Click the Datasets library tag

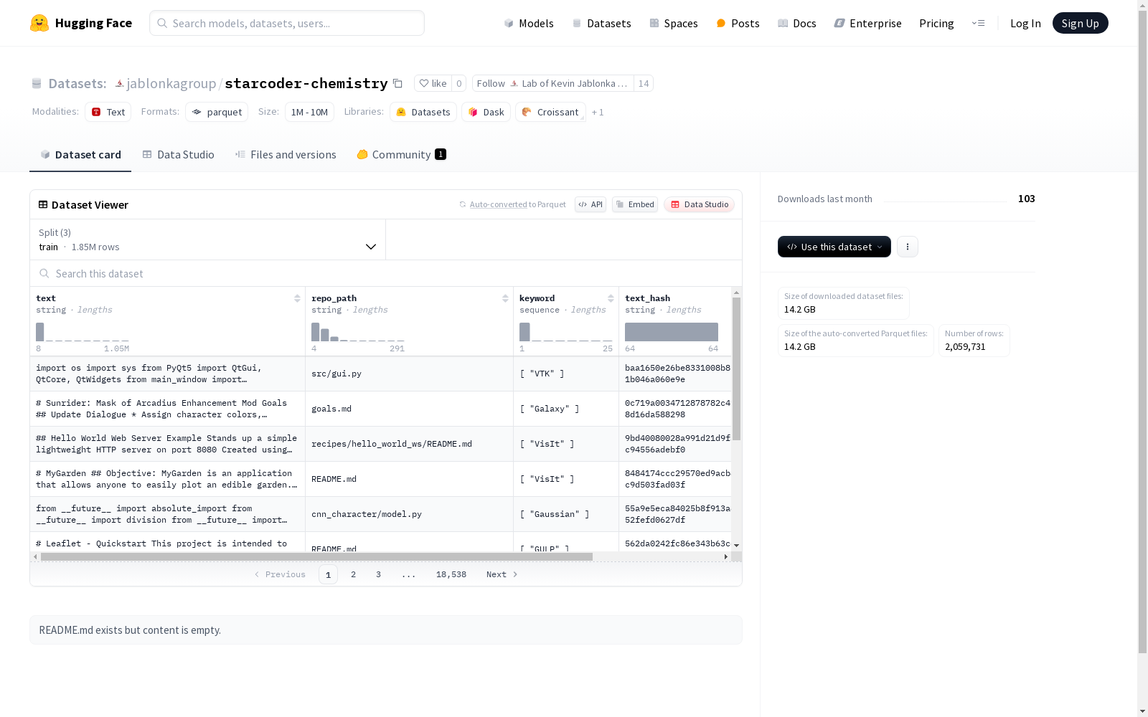(x=423, y=112)
